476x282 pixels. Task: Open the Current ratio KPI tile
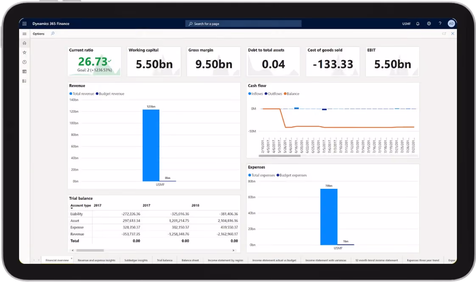[x=95, y=61]
